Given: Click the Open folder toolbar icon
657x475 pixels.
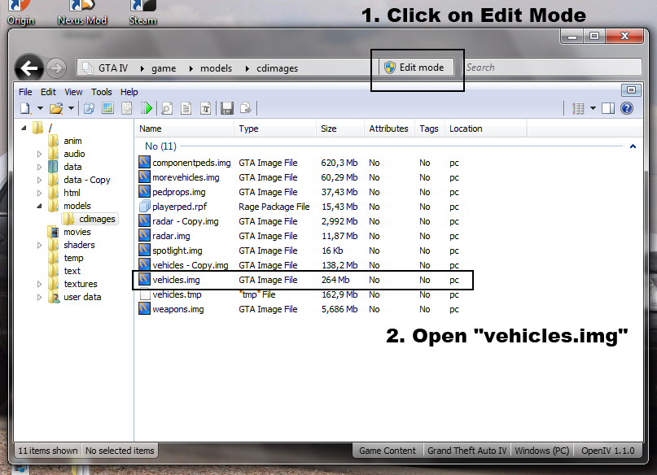Looking at the screenshot, I should tap(56, 108).
